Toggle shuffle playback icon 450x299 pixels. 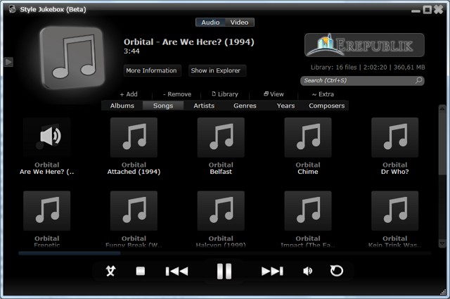pos(111,271)
